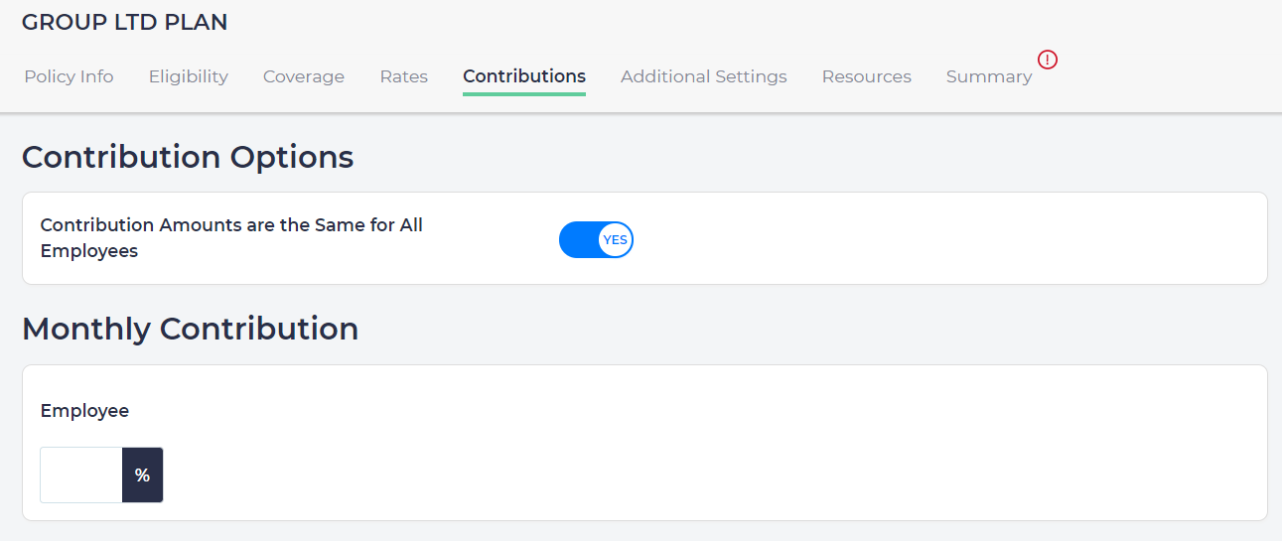Click empty area of Contribution Options card
The image size is (1282, 541).
(x=943, y=238)
